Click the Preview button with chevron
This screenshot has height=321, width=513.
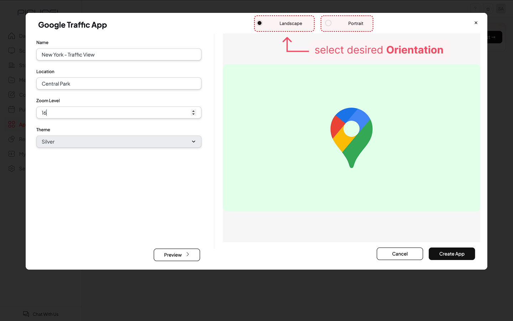tap(177, 255)
